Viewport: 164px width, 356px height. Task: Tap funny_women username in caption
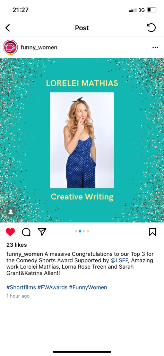(25, 254)
